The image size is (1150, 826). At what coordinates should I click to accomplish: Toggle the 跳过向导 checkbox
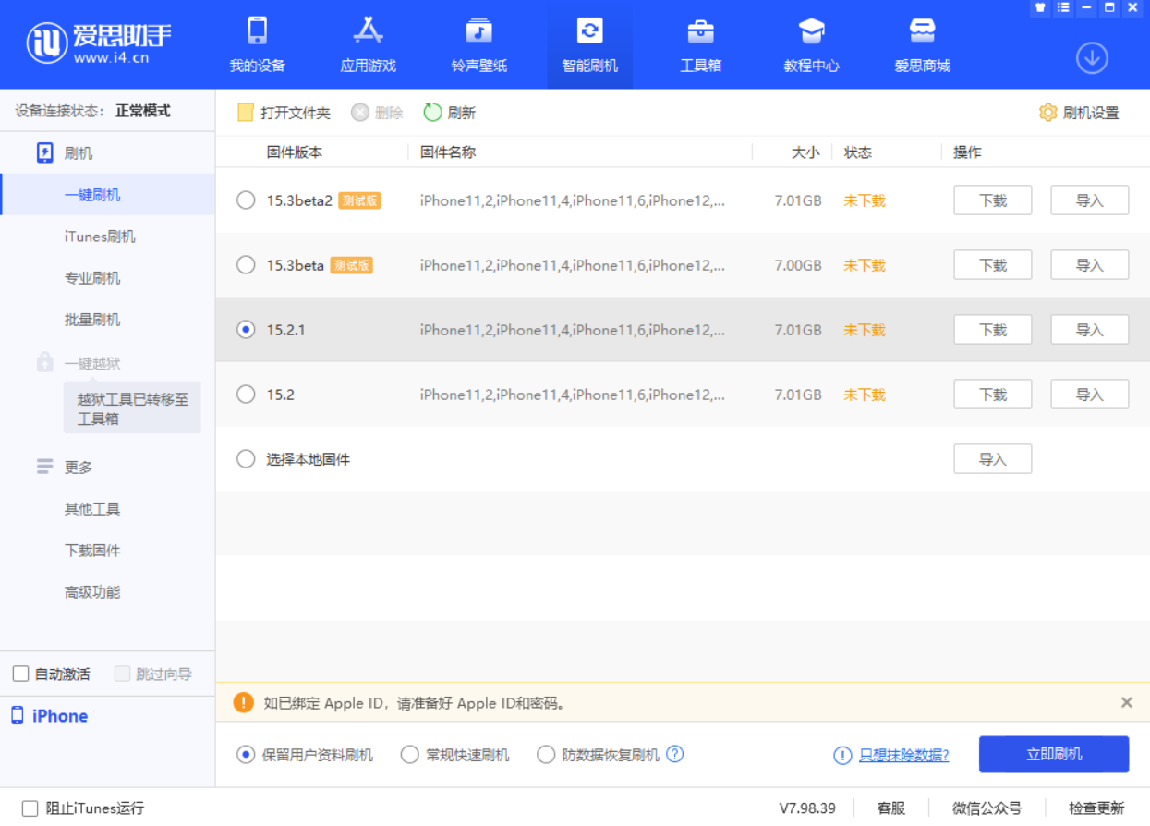click(x=122, y=674)
